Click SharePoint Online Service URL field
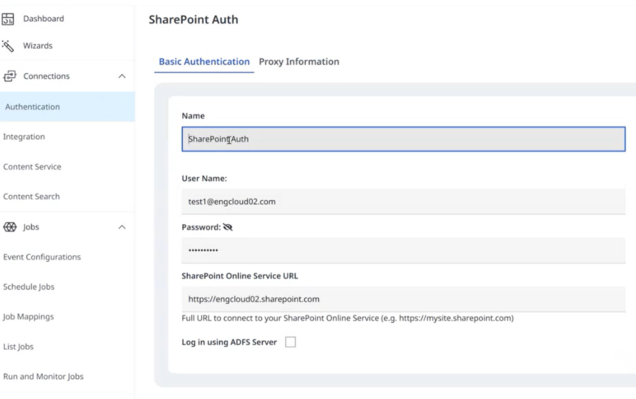 click(x=403, y=299)
